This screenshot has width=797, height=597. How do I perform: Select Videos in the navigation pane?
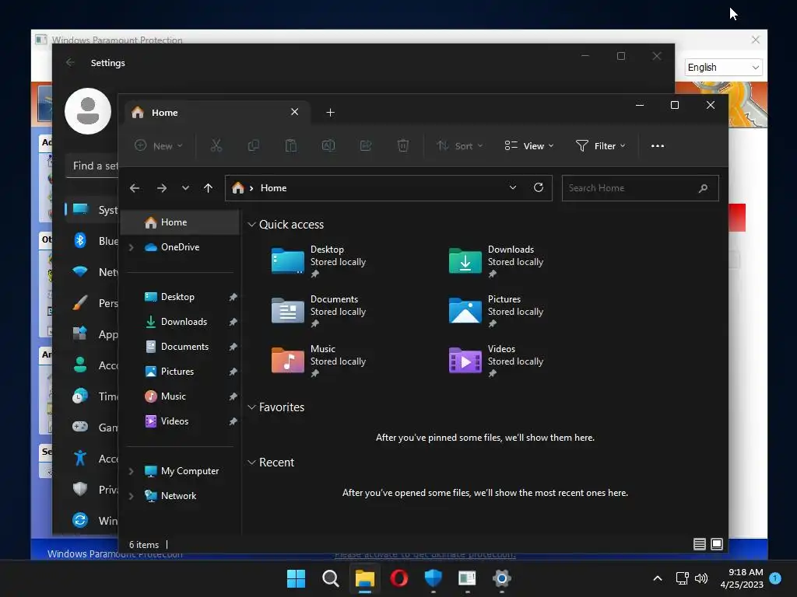(x=180, y=421)
